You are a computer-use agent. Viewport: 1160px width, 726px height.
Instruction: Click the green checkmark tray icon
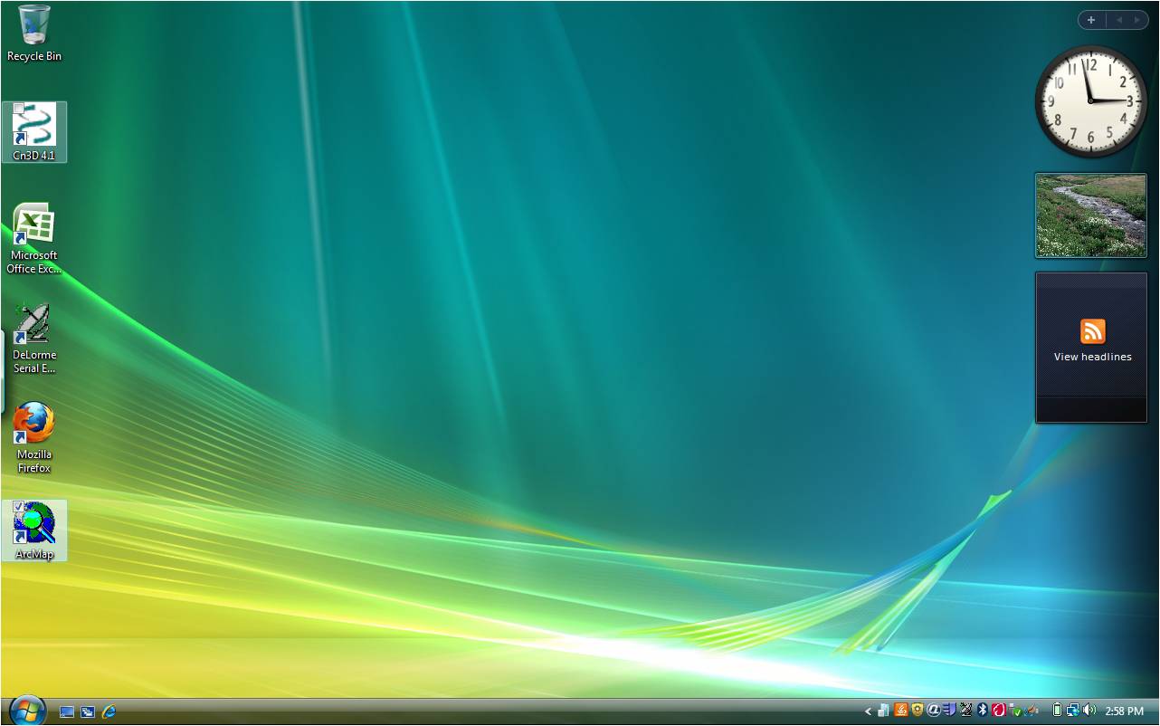1015,711
